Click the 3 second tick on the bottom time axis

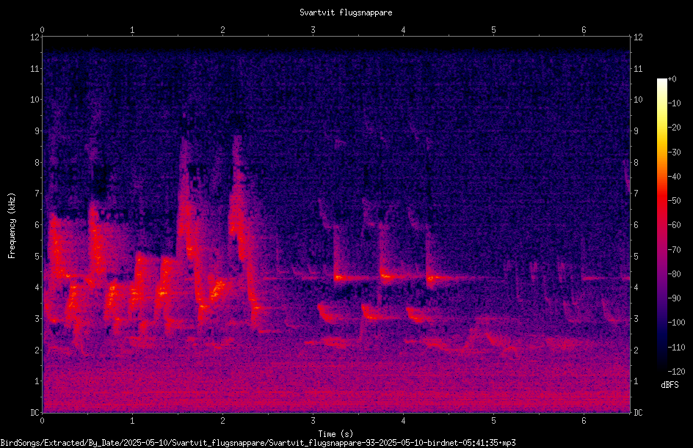[x=313, y=421]
